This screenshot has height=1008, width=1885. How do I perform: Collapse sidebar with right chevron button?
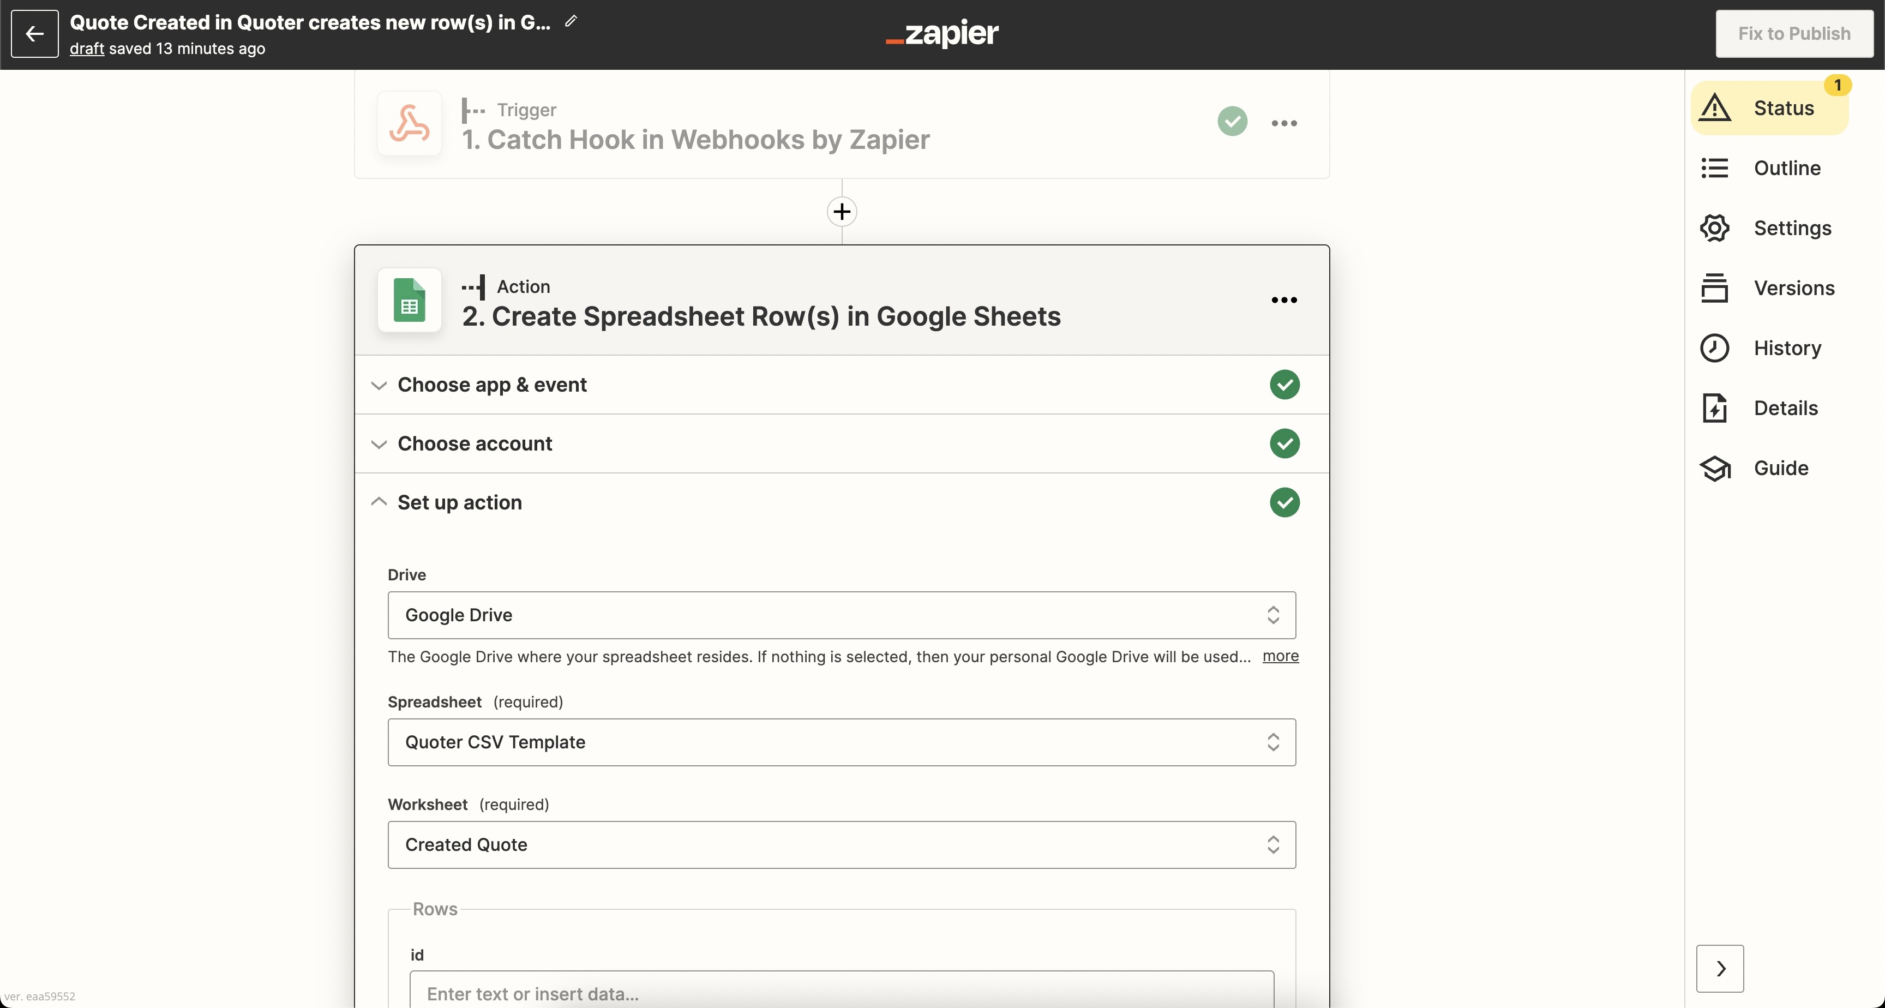pos(1720,969)
